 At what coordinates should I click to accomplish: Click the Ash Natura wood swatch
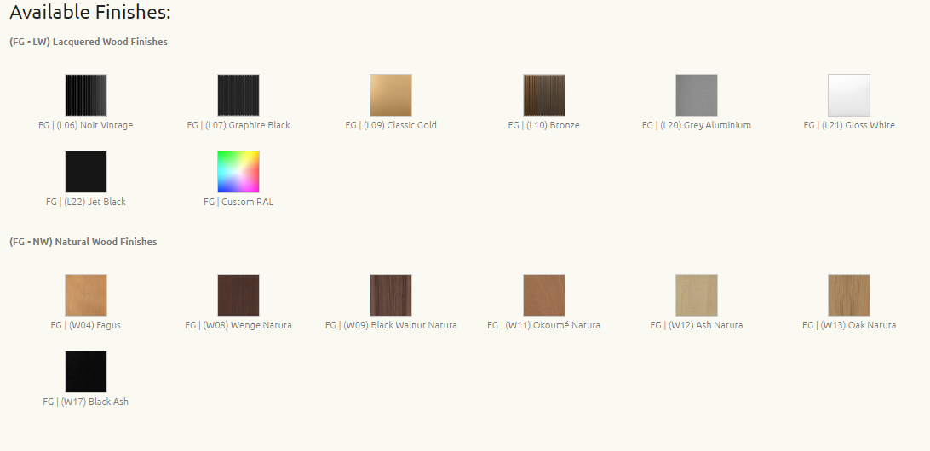(x=697, y=295)
